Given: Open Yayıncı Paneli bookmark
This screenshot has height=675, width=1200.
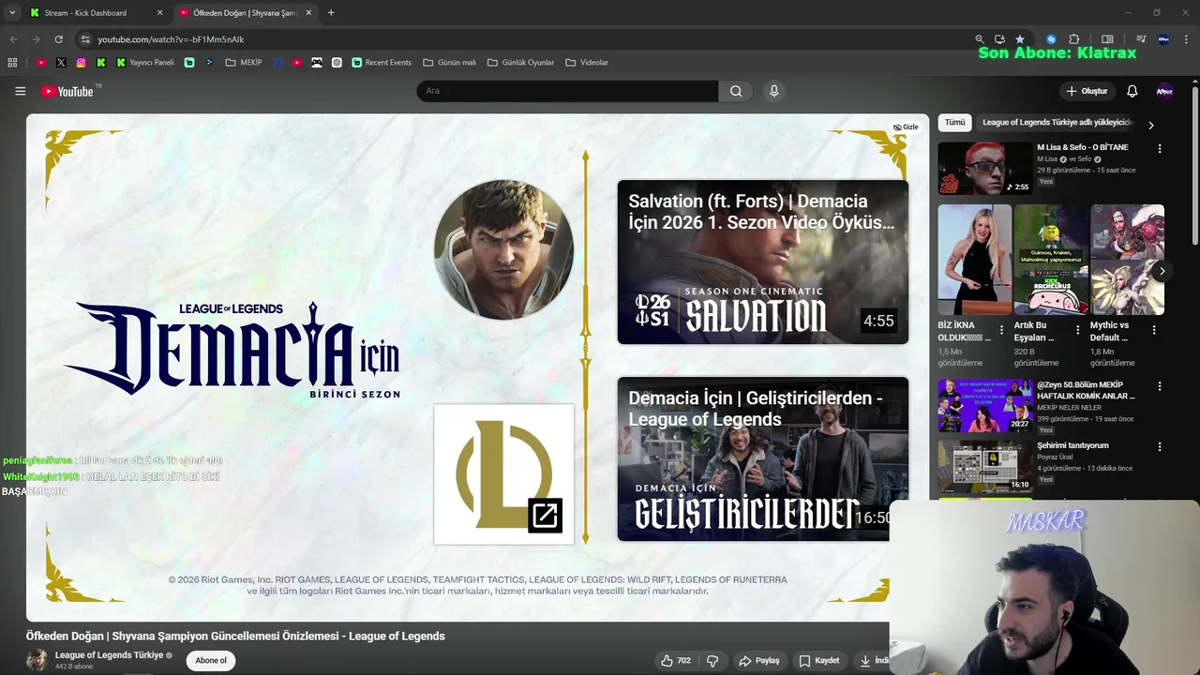Looking at the screenshot, I should tap(145, 63).
